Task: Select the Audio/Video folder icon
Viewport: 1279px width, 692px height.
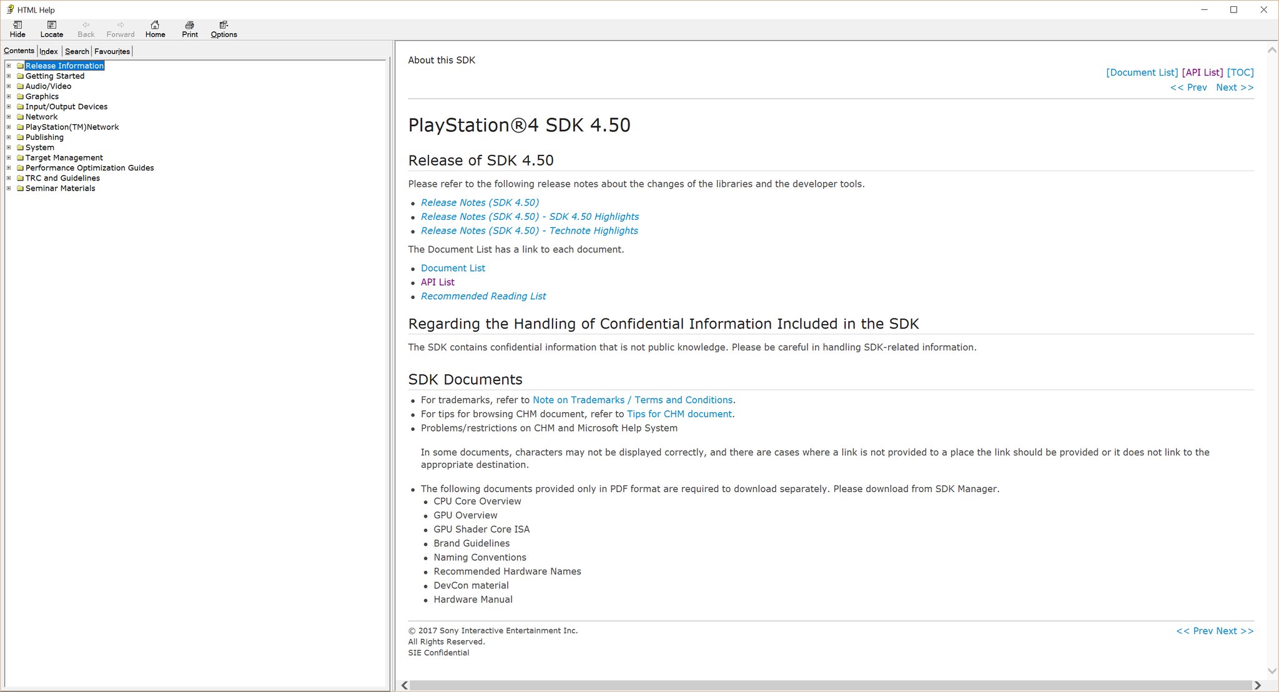Action: tap(20, 86)
